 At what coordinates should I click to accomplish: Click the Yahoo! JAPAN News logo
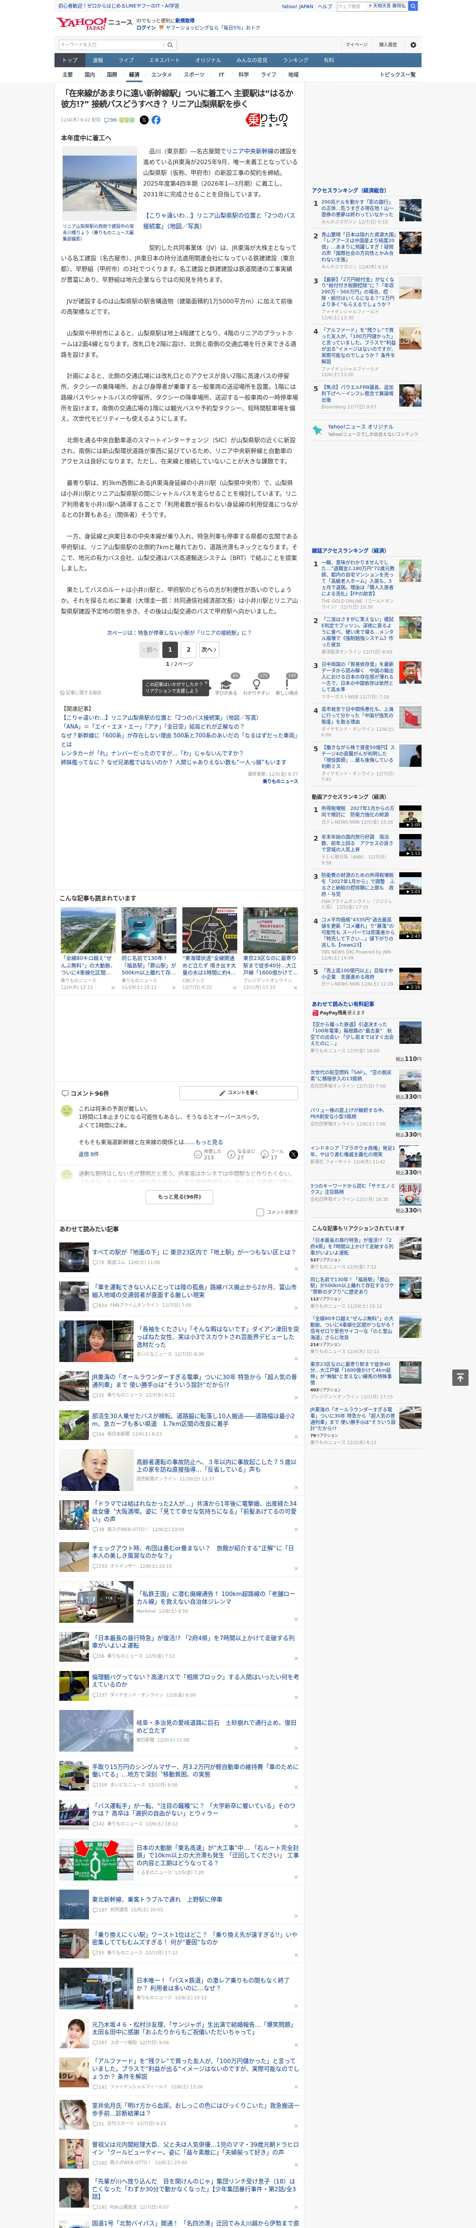94,23
